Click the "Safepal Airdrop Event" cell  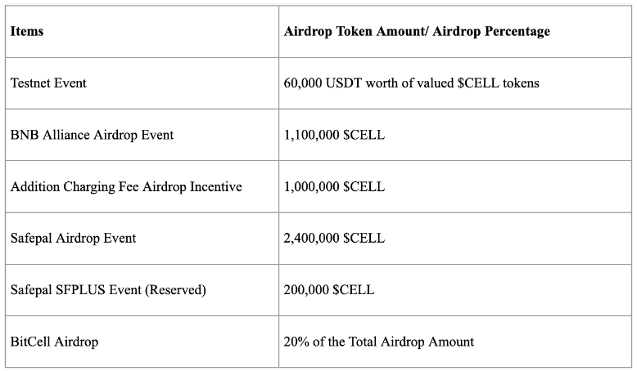coord(142,238)
